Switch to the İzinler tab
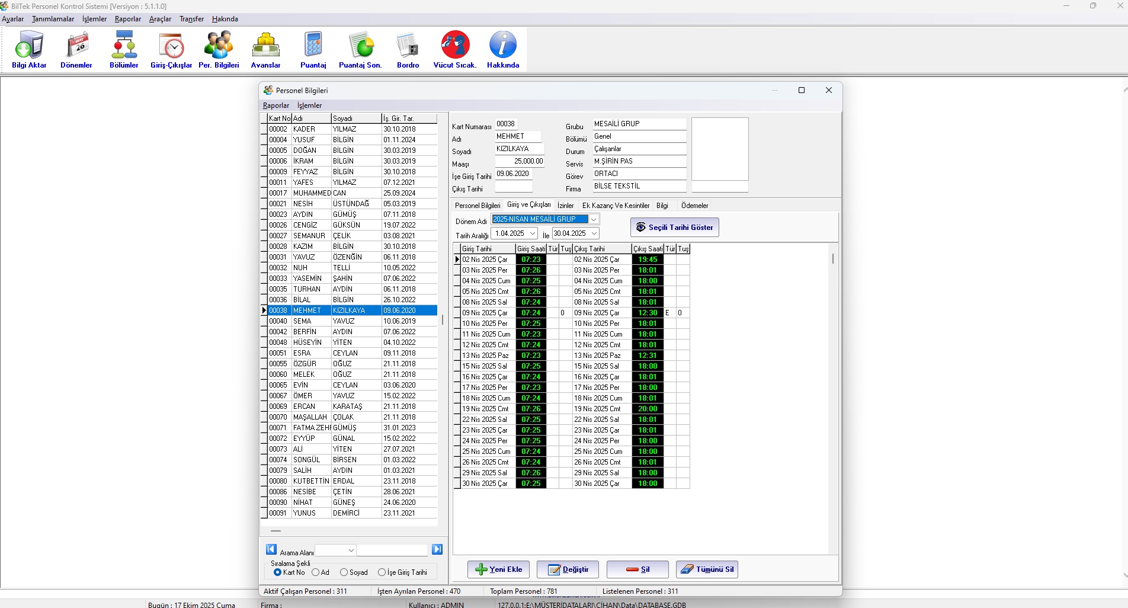This screenshot has height=608, width=1128. 566,206
